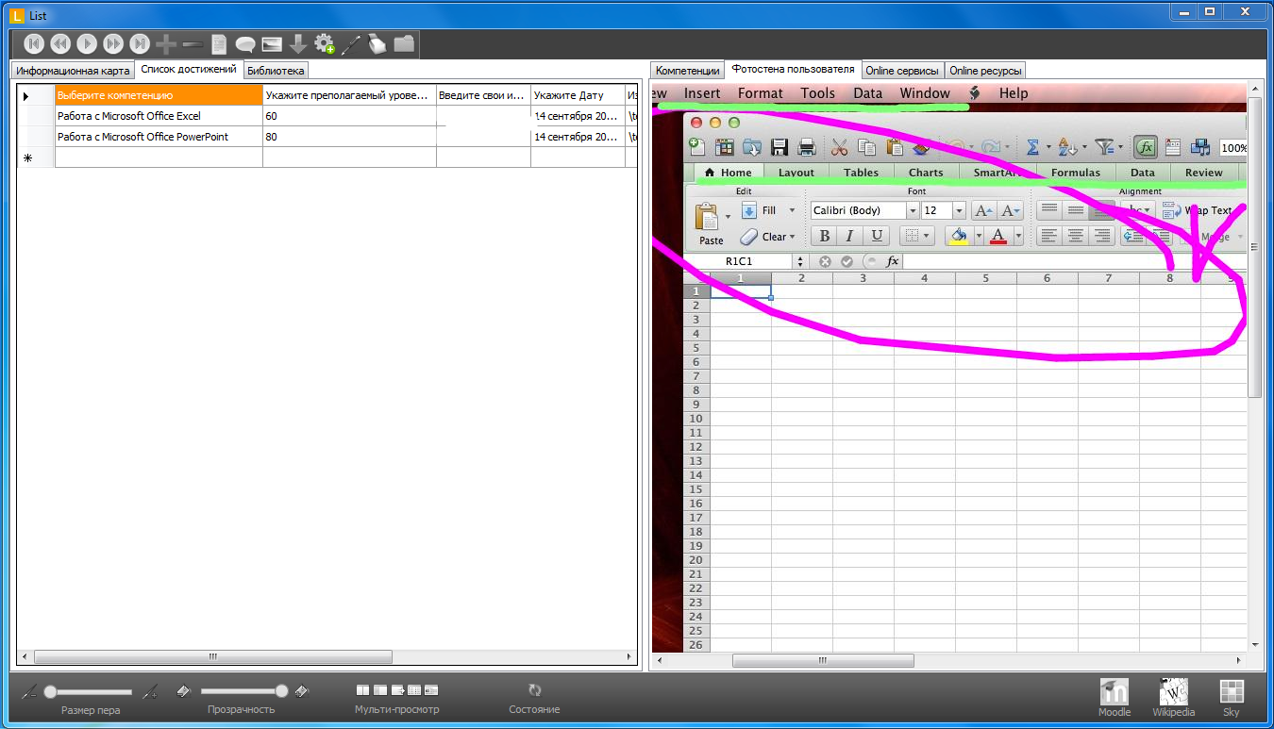The height and width of the screenshot is (729, 1274).
Task: Select the fifth Мульти-просмотр layout icon
Action: [x=431, y=690]
